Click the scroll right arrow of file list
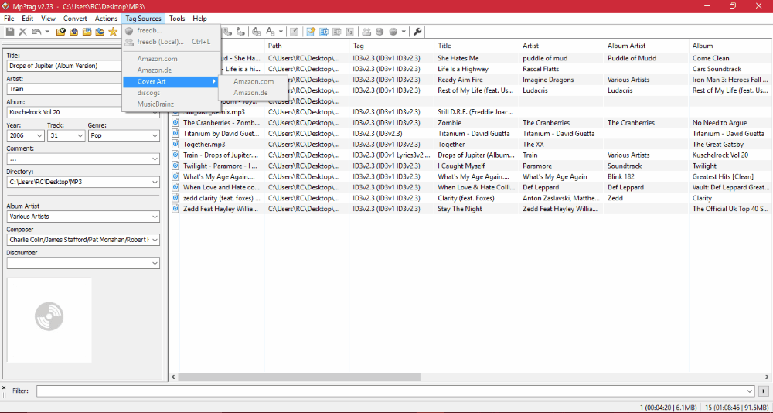The image size is (773, 413). point(768,377)
